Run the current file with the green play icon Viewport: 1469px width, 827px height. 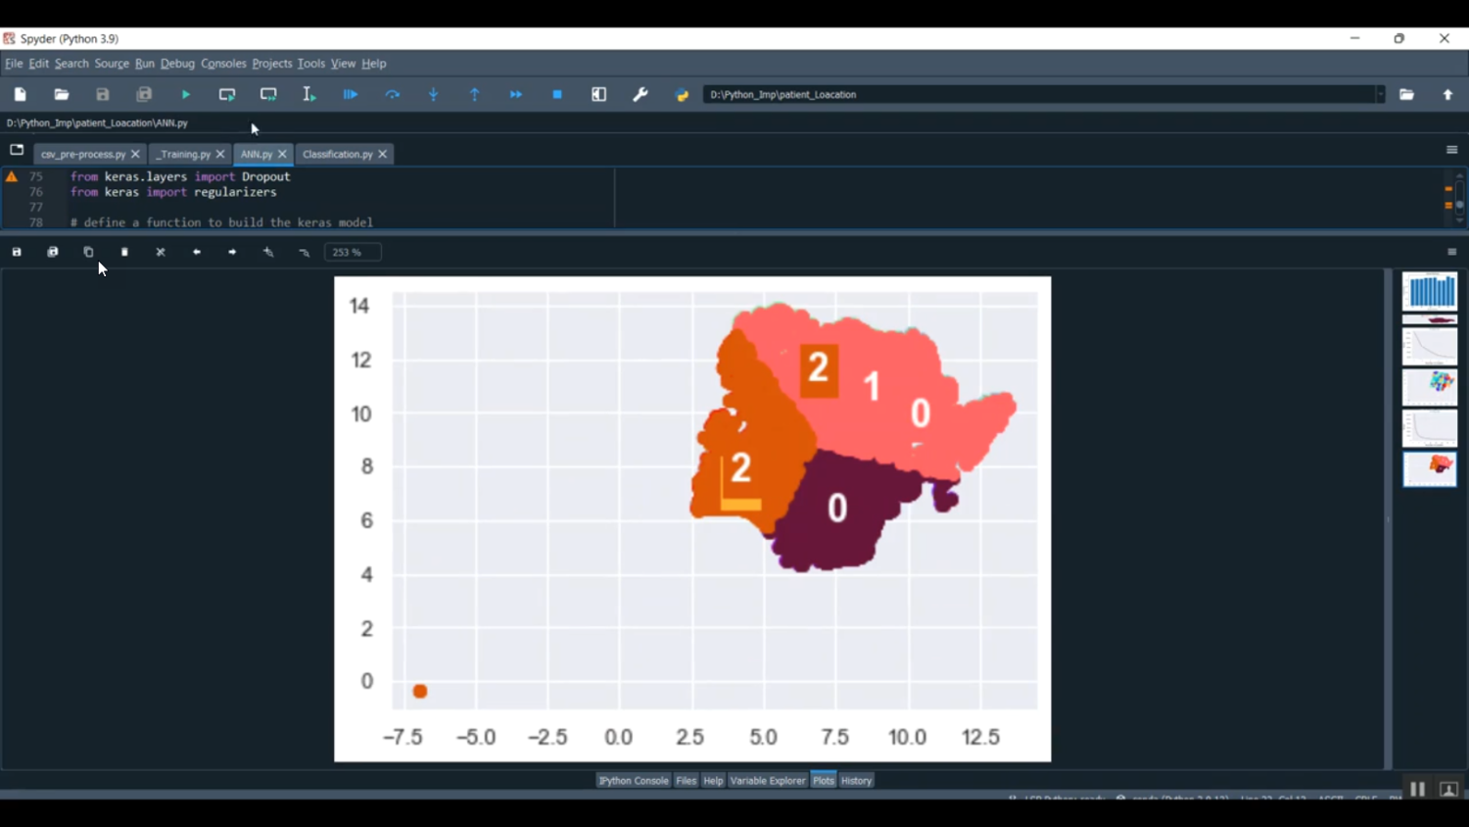coord(186,95)
